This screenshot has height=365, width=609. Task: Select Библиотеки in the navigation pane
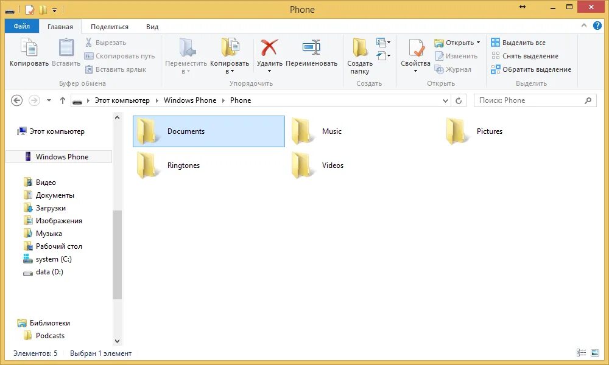[x=43, y=322]
